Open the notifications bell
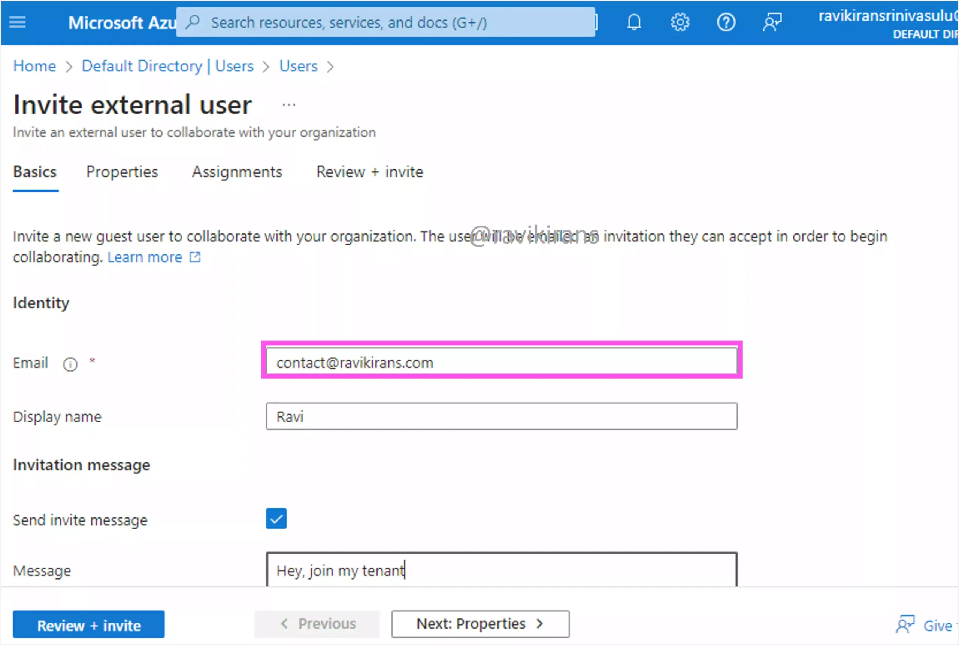959x645 pixels. (634, 22)
